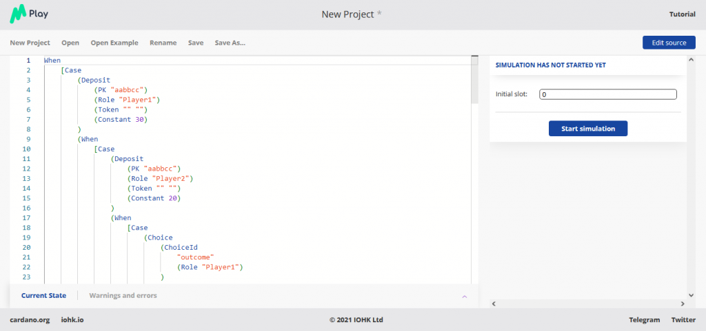Click the horizontal scrollbar left arrow
The width and height of the screenshot is (706, 331).
click(x=494, y=303)
